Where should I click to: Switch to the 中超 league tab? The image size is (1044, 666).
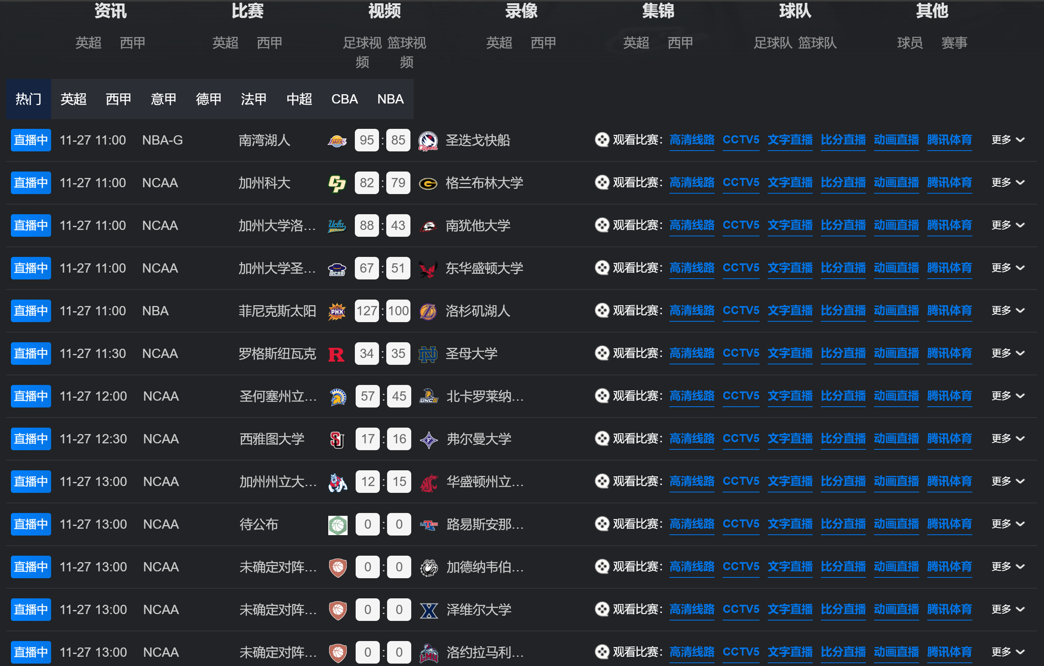coord(299,99)
